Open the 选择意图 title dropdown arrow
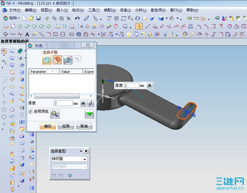The width and height of the screenshot is (247, 193). (x=81, y=151)
